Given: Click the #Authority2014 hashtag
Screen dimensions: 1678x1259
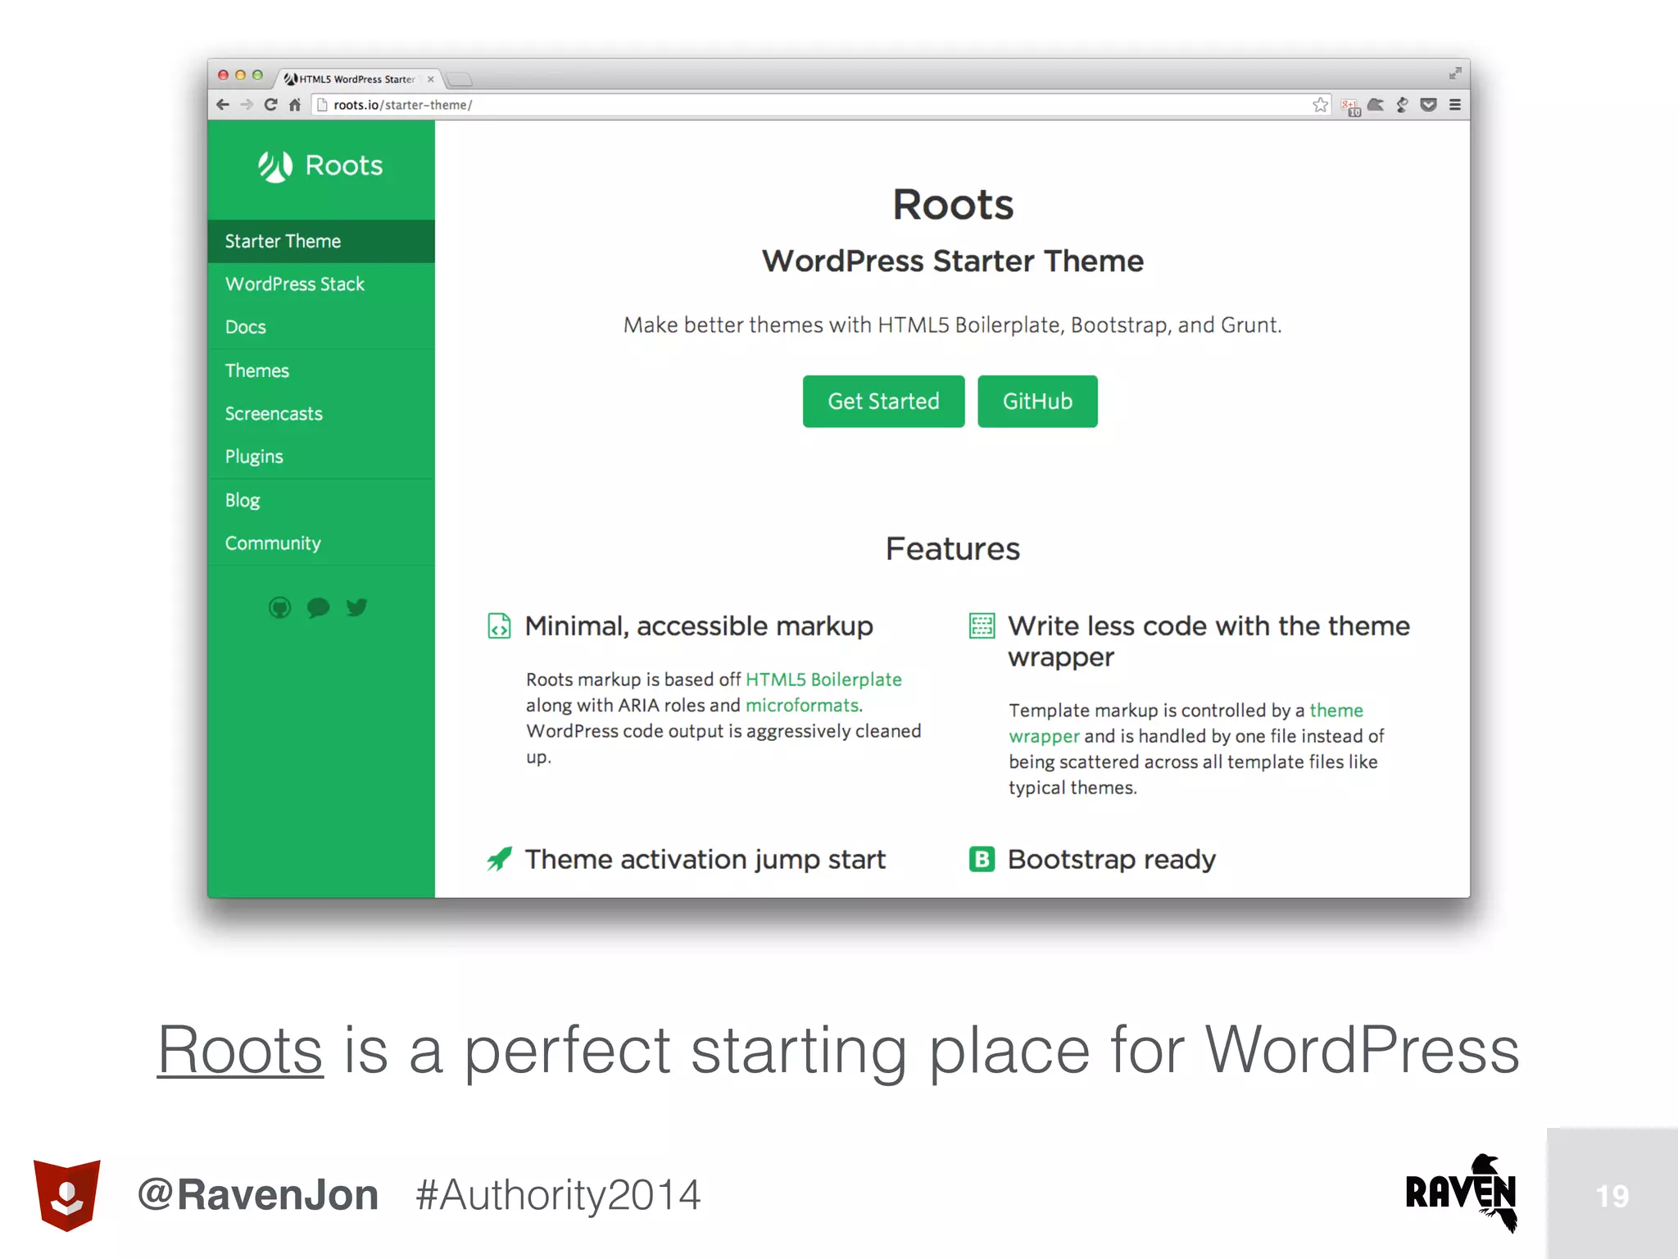Looking at the screenshot, I should coord(558,1195).
